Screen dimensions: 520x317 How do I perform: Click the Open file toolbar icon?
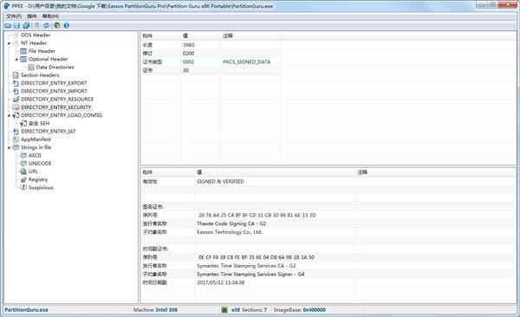pyautogui.click(x=8, y=25)
